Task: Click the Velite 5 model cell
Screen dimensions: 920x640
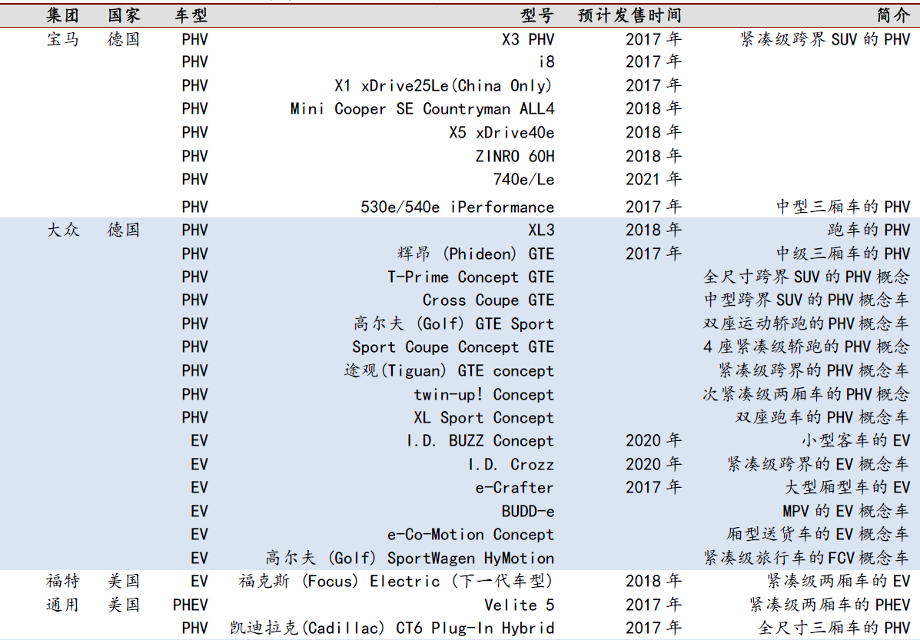Action: coord(519,605)
